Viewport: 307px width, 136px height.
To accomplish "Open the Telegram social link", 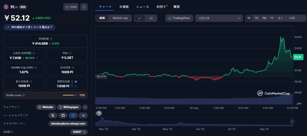I will coord(83,115).
